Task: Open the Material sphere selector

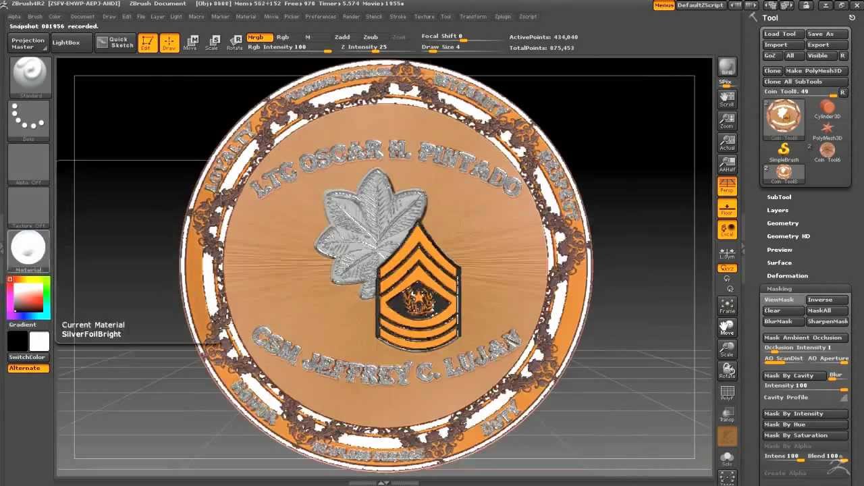Action: 28,251
